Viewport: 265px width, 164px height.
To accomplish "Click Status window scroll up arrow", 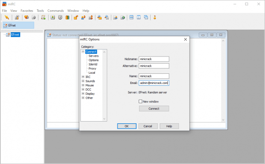I will coord(223,41).
